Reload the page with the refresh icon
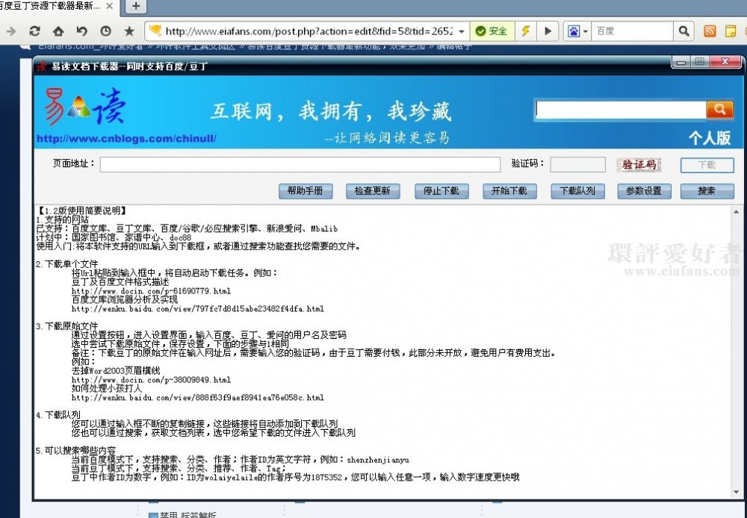 34,31
